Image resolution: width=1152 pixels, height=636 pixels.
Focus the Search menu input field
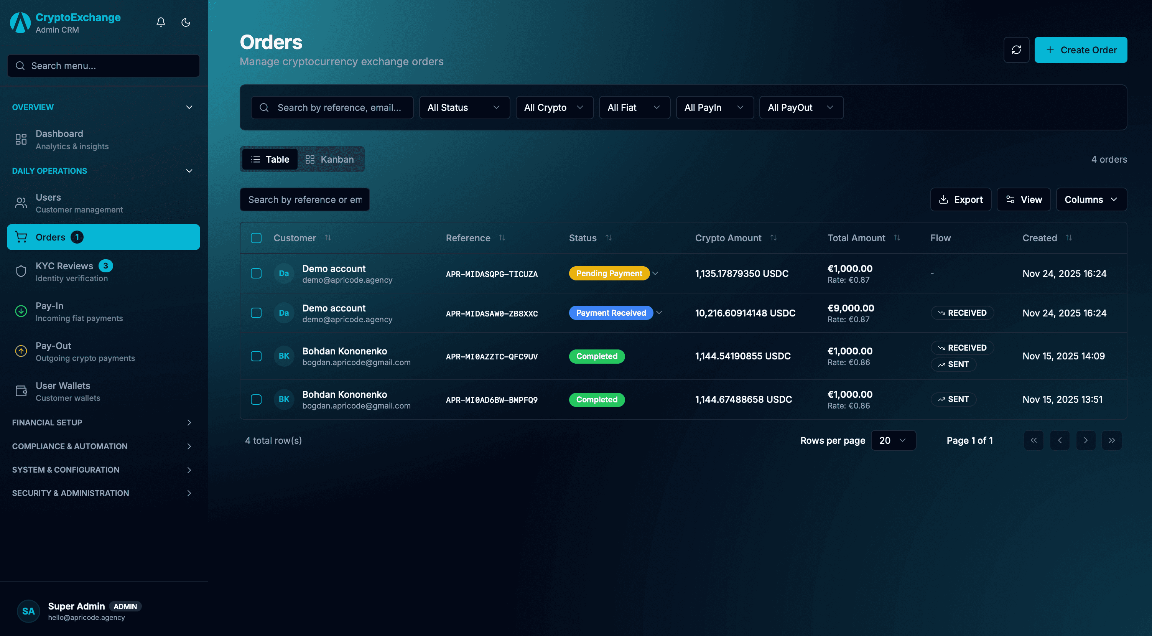pyautogui.click(x=104, y=66)
